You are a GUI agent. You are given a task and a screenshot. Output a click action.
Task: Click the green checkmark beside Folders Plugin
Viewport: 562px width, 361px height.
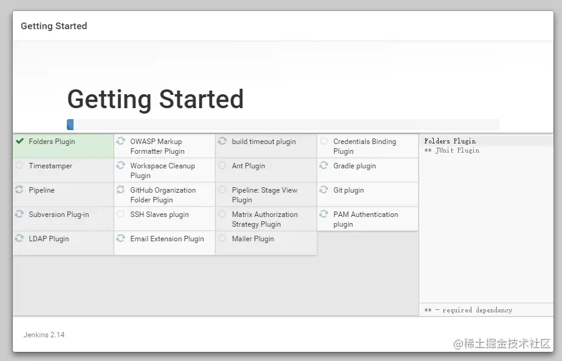19,141
